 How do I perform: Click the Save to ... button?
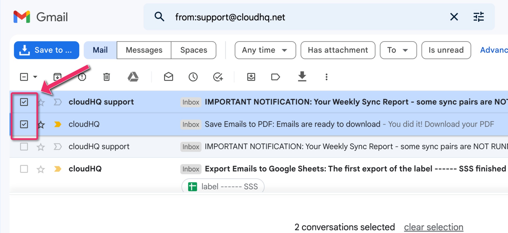[x=47, y=50]
